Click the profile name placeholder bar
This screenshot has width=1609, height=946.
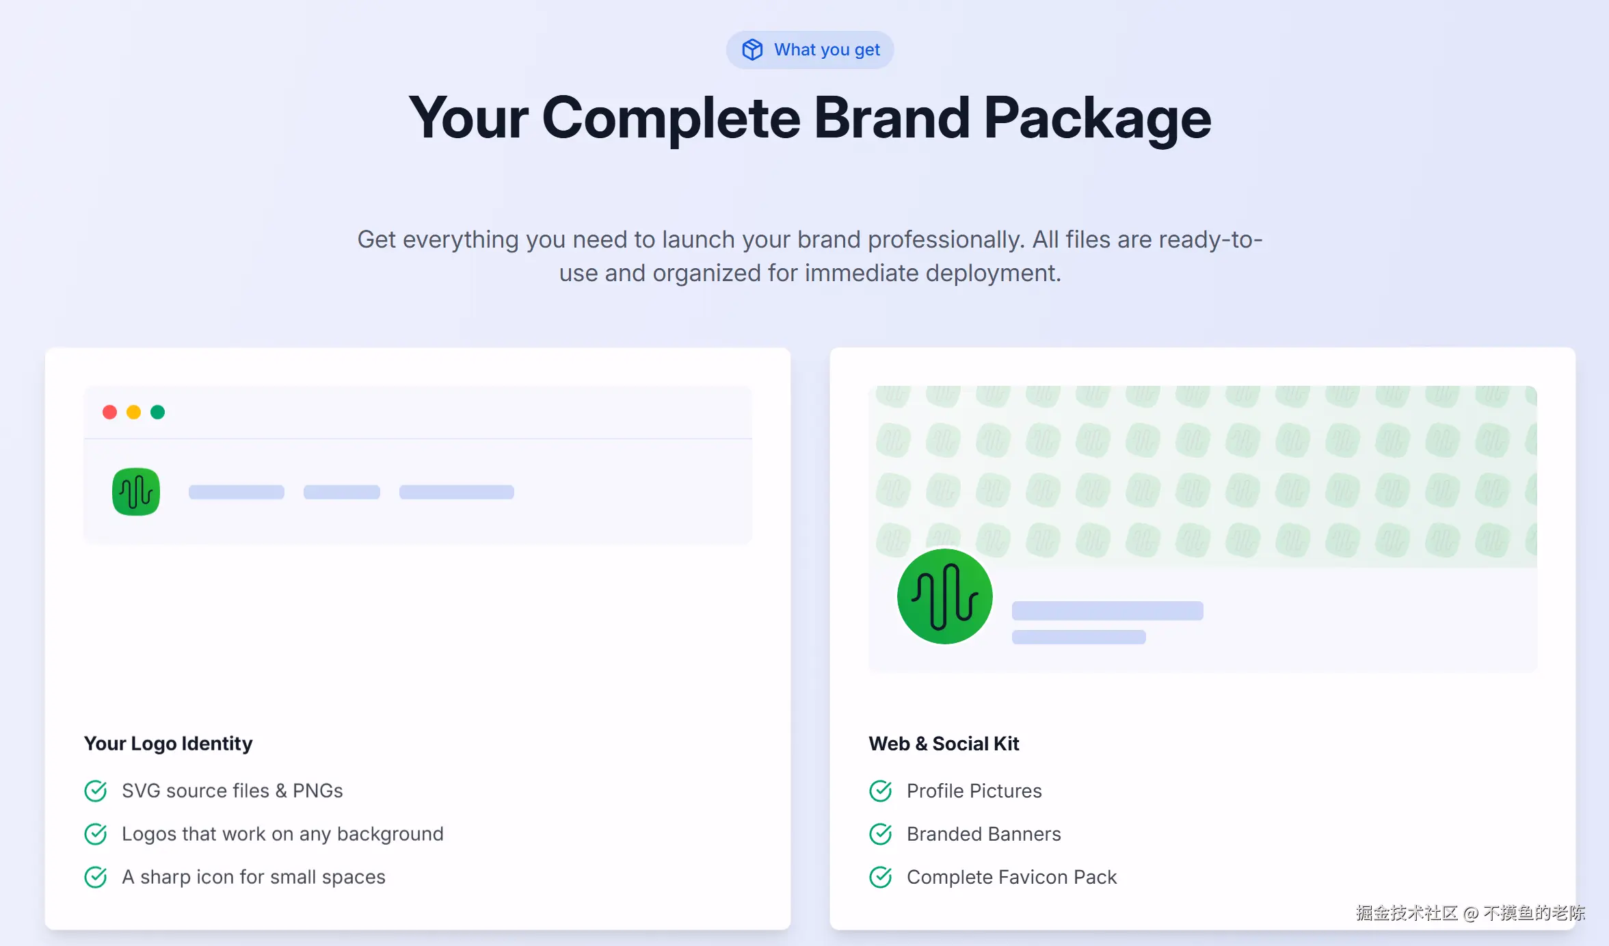[1108, 611]
